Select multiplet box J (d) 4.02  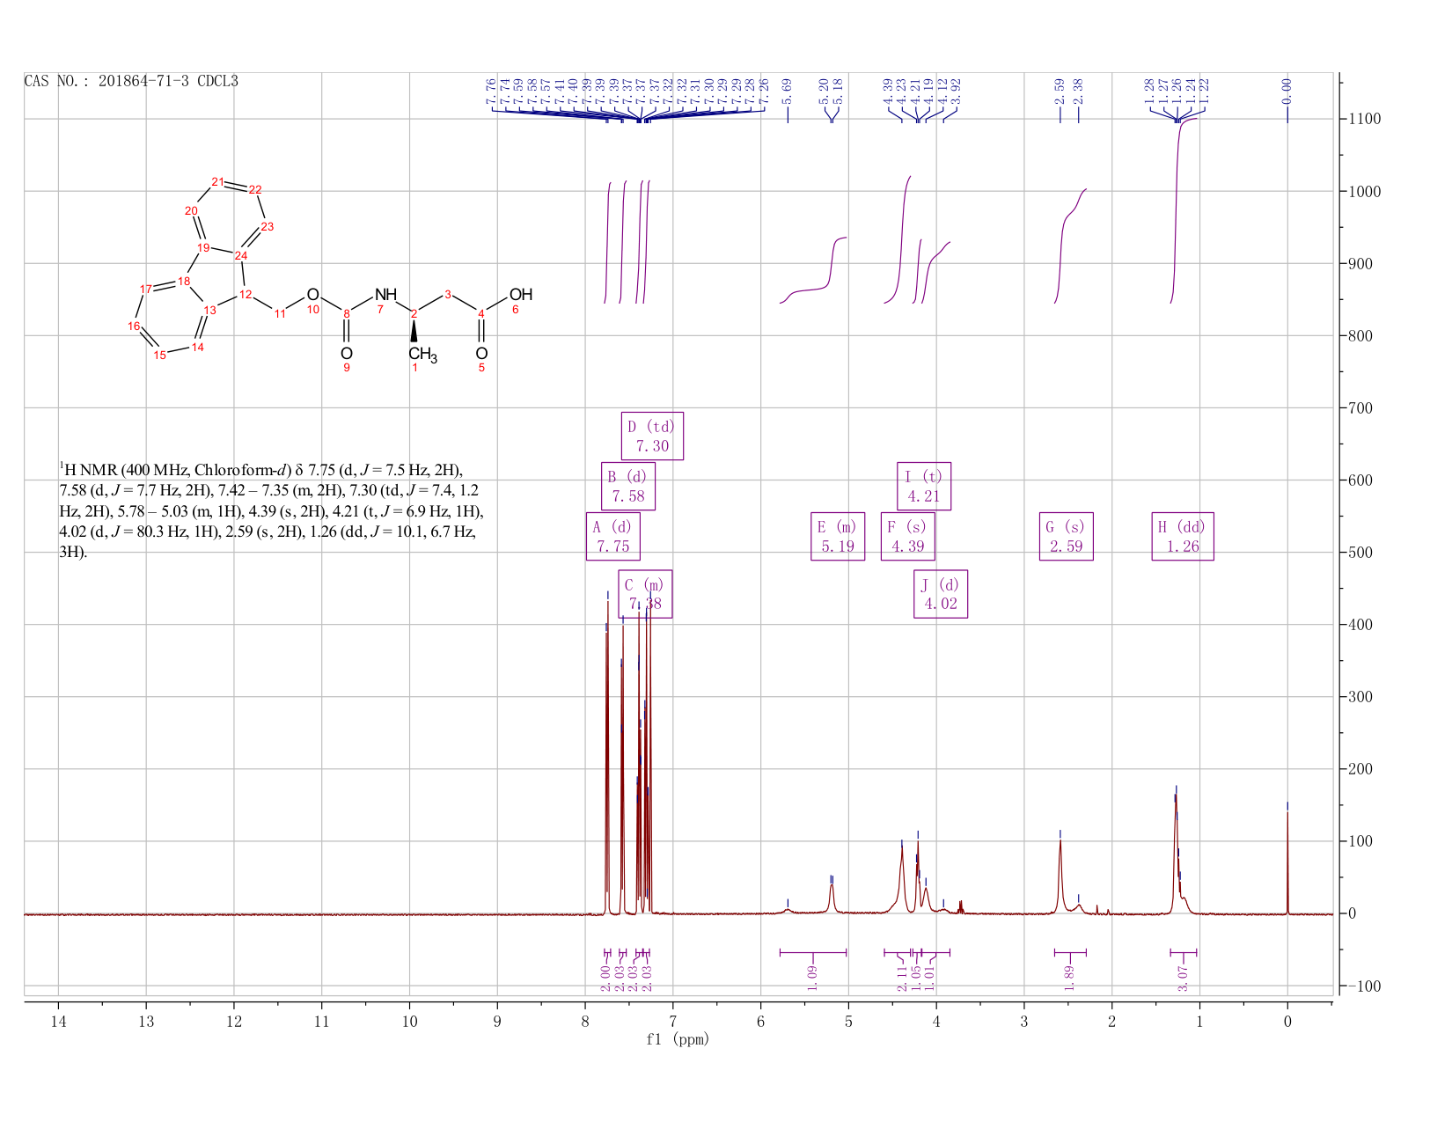[941, 594]
